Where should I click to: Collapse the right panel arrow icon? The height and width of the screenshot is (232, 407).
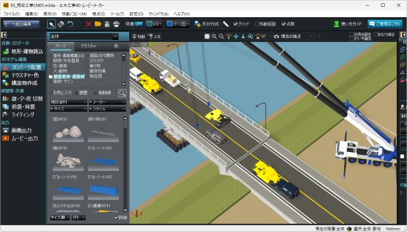click(x=403, y=34)
